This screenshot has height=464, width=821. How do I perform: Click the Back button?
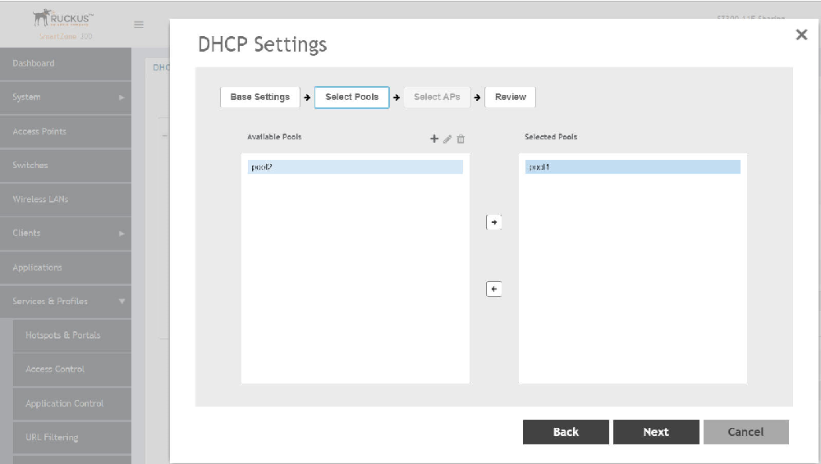566,432
